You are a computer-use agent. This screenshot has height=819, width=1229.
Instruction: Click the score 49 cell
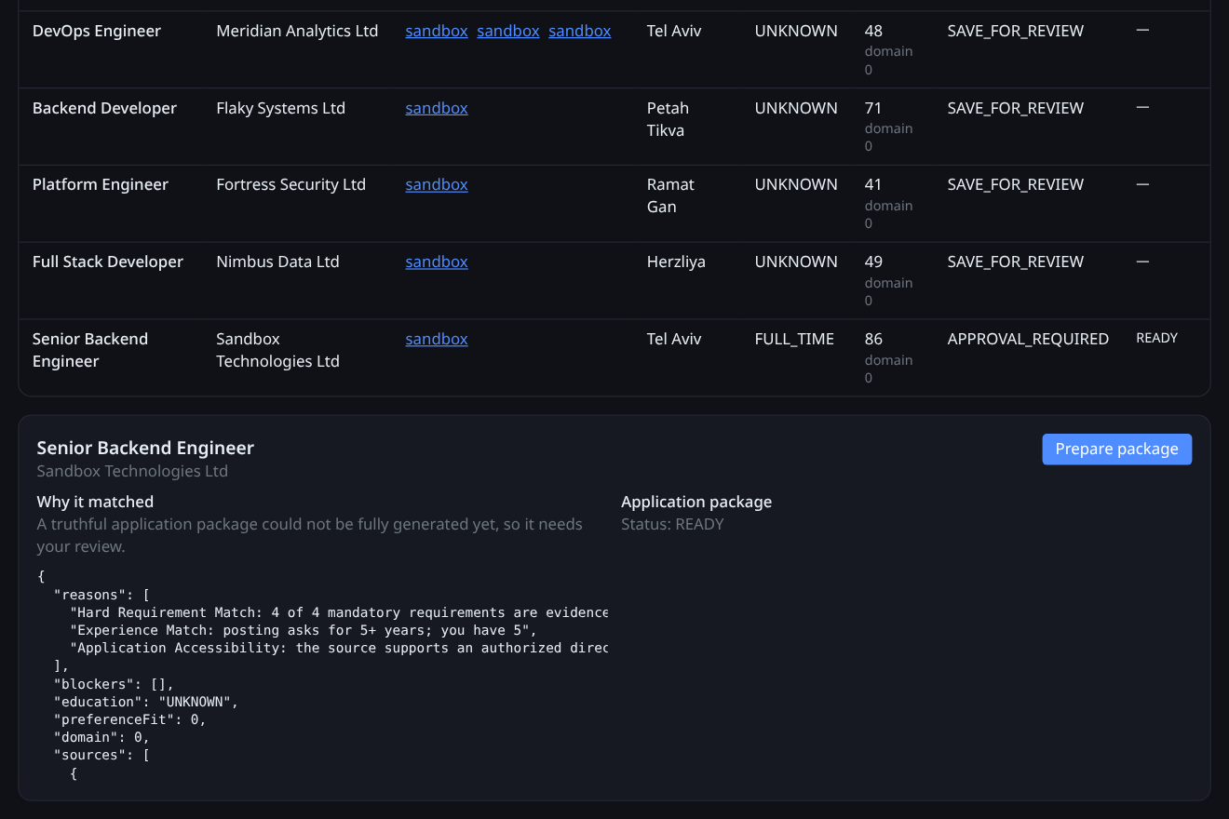click(x=873, y=262)
